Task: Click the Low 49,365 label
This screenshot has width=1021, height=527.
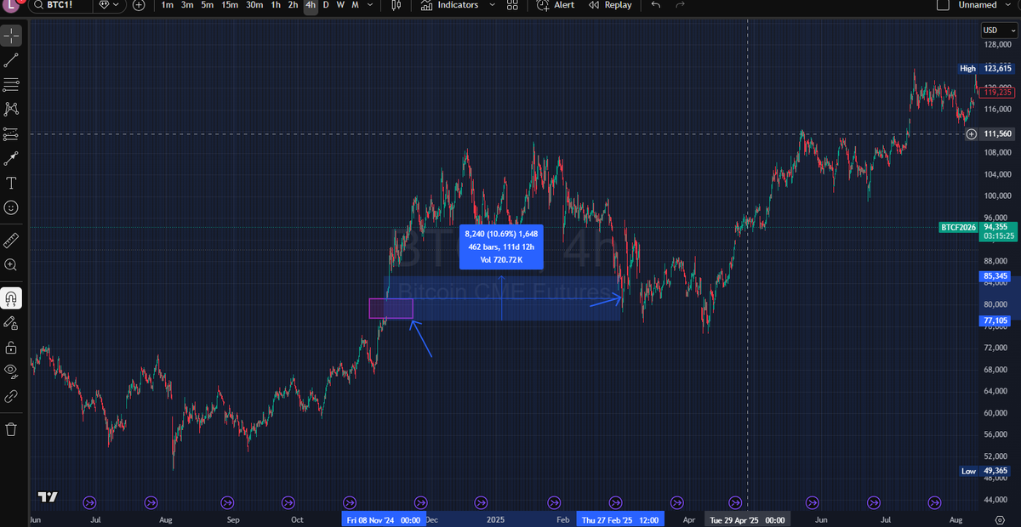Action: coord(985,471)
